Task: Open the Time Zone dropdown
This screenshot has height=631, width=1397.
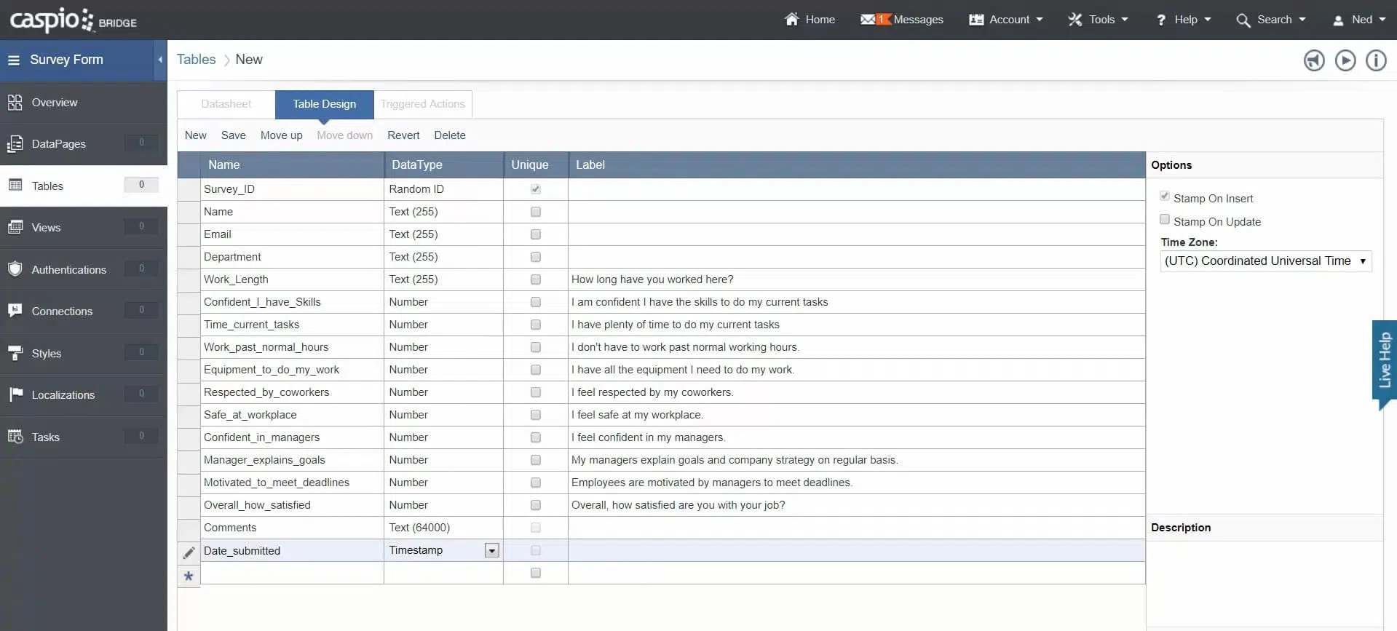Action: tap(1265, 261)
